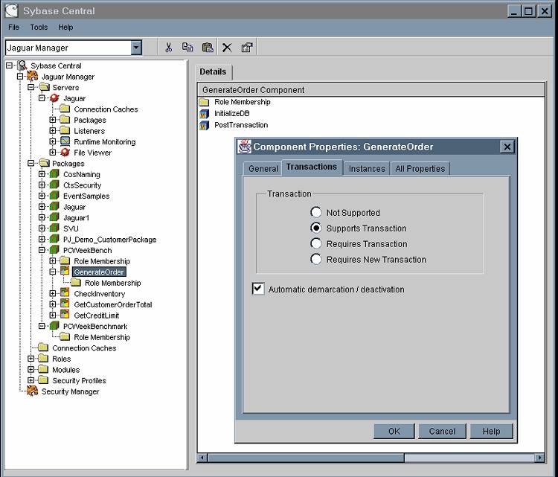Switch to the Instances tab
This screenshot has height=477, width=558.
pyautogui.click(x=367, y=168)
